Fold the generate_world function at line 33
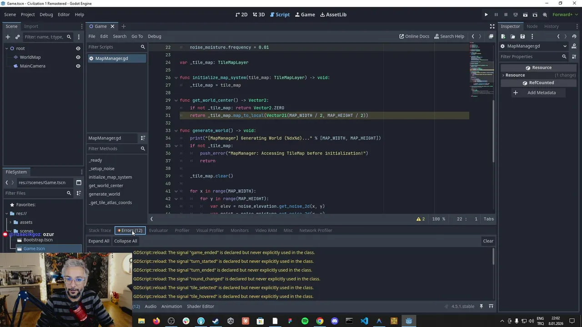 (x=176, y=131)
